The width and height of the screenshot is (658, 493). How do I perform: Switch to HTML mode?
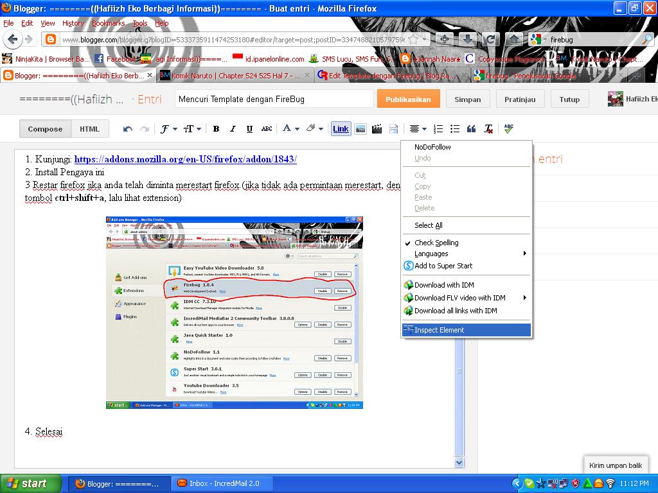pos(90,129)
